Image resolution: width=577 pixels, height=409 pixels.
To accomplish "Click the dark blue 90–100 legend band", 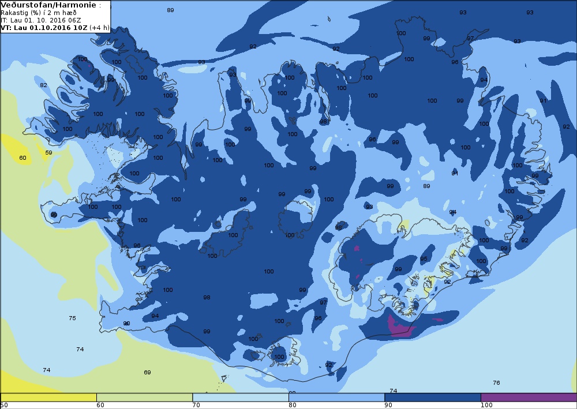I will click(x=433, y=397).
